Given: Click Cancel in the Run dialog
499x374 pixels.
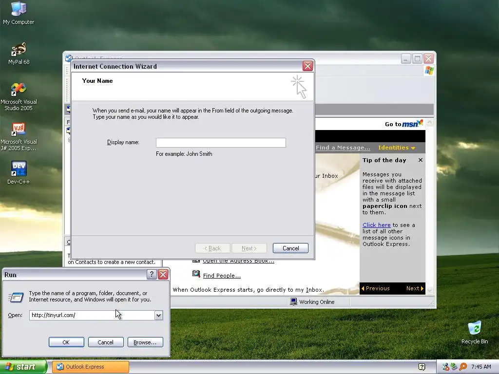Looking at the screenshot, I should click(106, 342).
